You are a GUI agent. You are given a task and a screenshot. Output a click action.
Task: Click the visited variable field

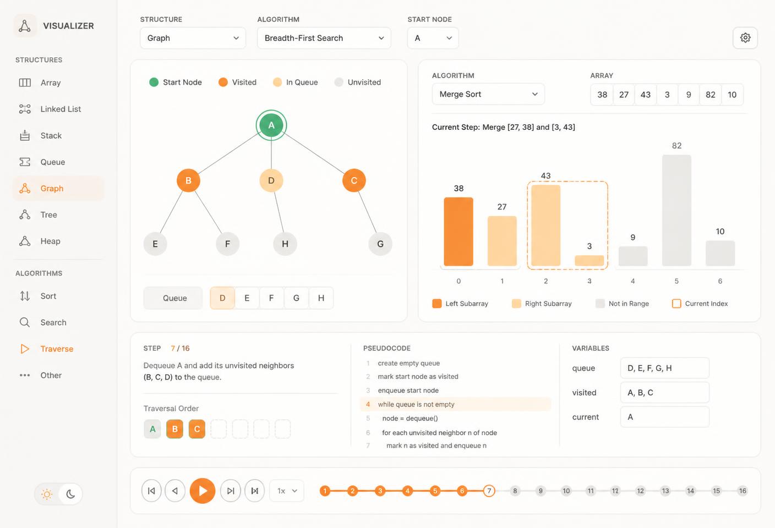coord(665,393)
